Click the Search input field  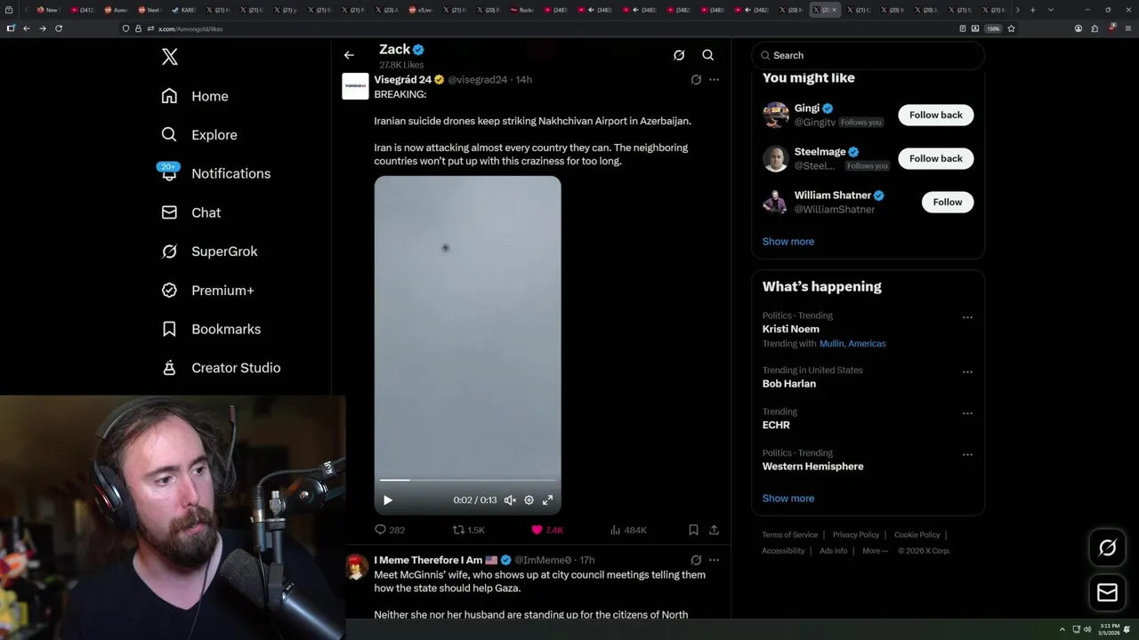pos(868,55)
